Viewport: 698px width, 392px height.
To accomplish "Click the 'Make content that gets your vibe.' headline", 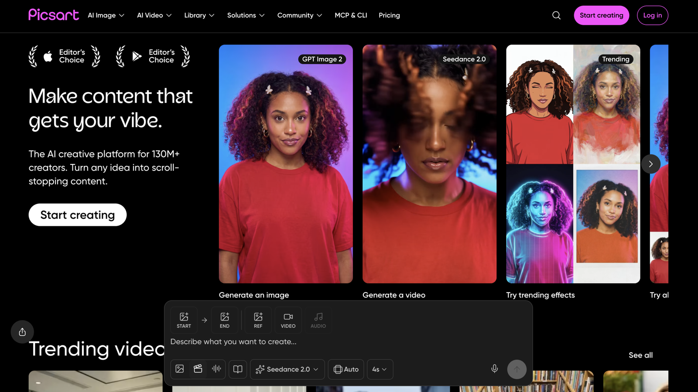I will [110, 108].
